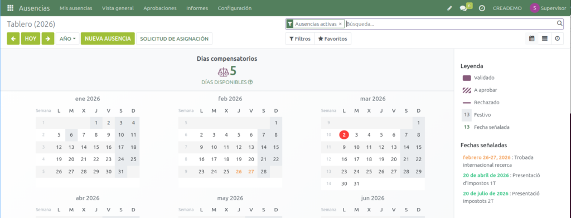Open Aprobaciones menu
The image size is (571, 218).
click(x=160, y=8)
